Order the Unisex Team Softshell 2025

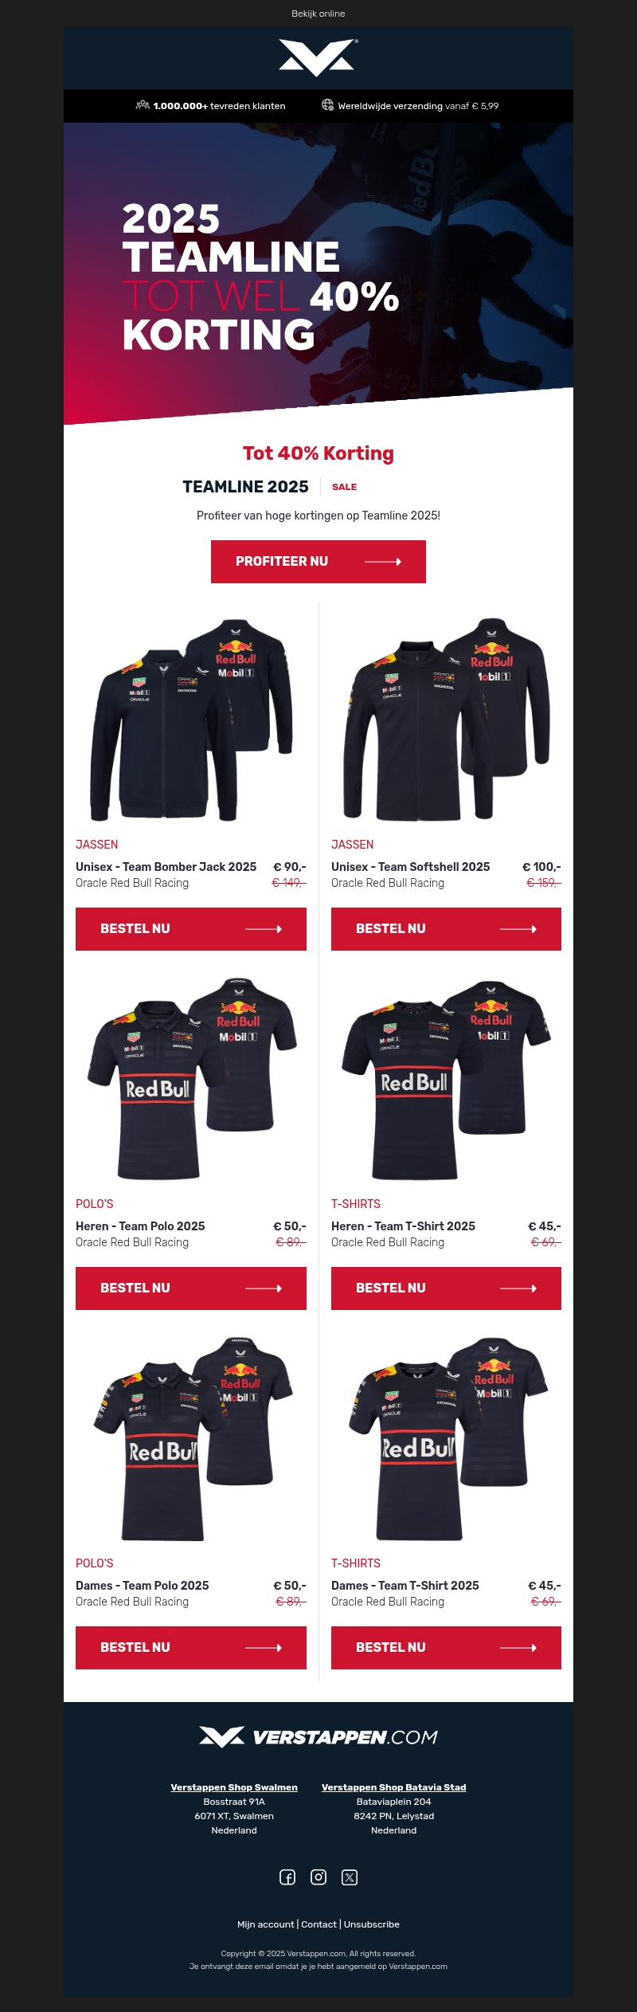pyautogui.click(x=446, y=929)
